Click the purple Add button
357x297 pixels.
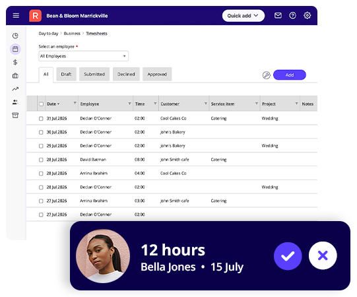(290, 75)
